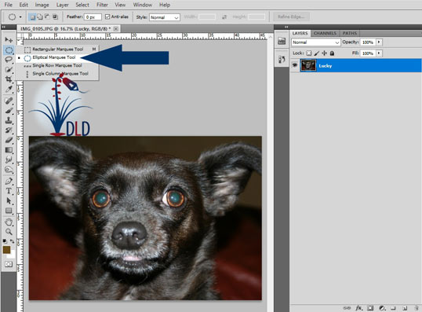Select the Healing Brush tool
Viewport: 422px width, 312px height.
coord(9,101)
